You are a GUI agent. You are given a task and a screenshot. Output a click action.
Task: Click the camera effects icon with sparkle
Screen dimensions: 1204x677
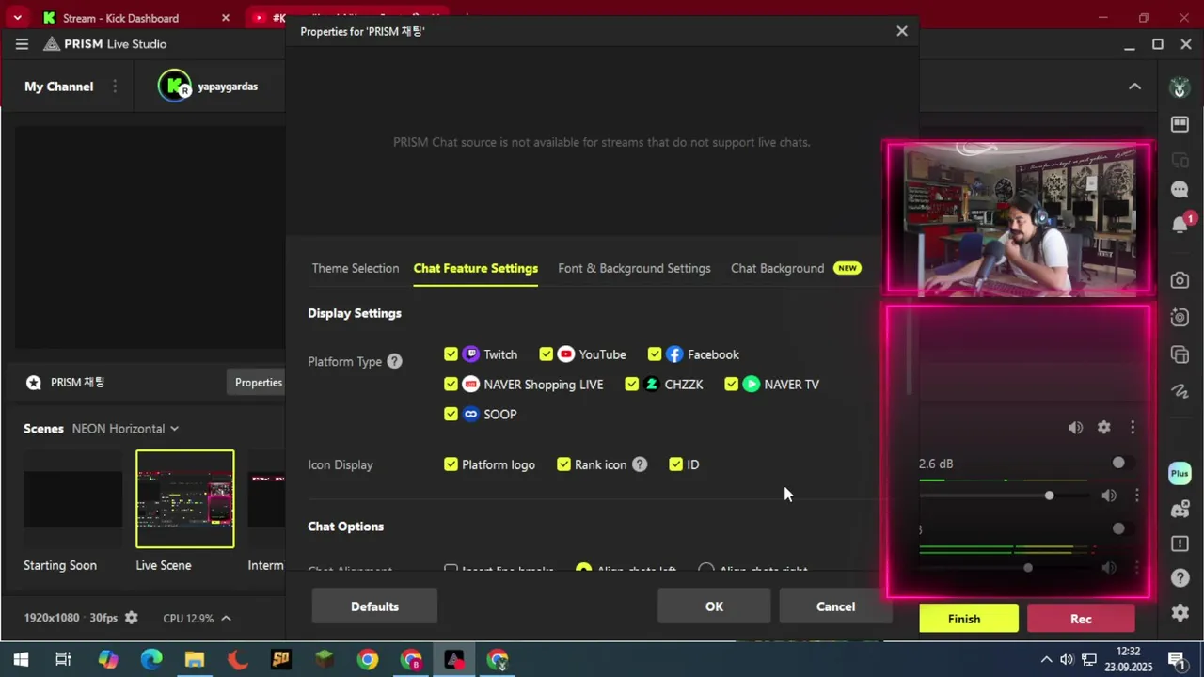(x=1180, y=317)
